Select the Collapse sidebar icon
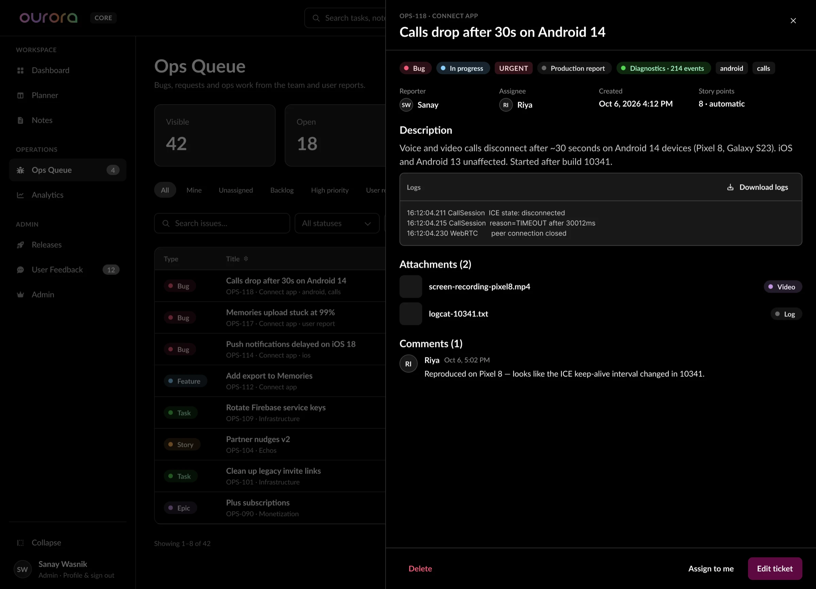The image size is (816, 589). coord(20,543)
